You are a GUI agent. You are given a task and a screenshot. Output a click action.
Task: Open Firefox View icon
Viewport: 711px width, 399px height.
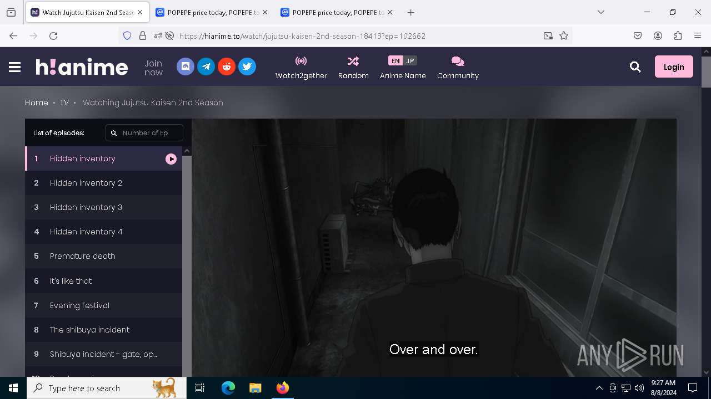point(11,12)
